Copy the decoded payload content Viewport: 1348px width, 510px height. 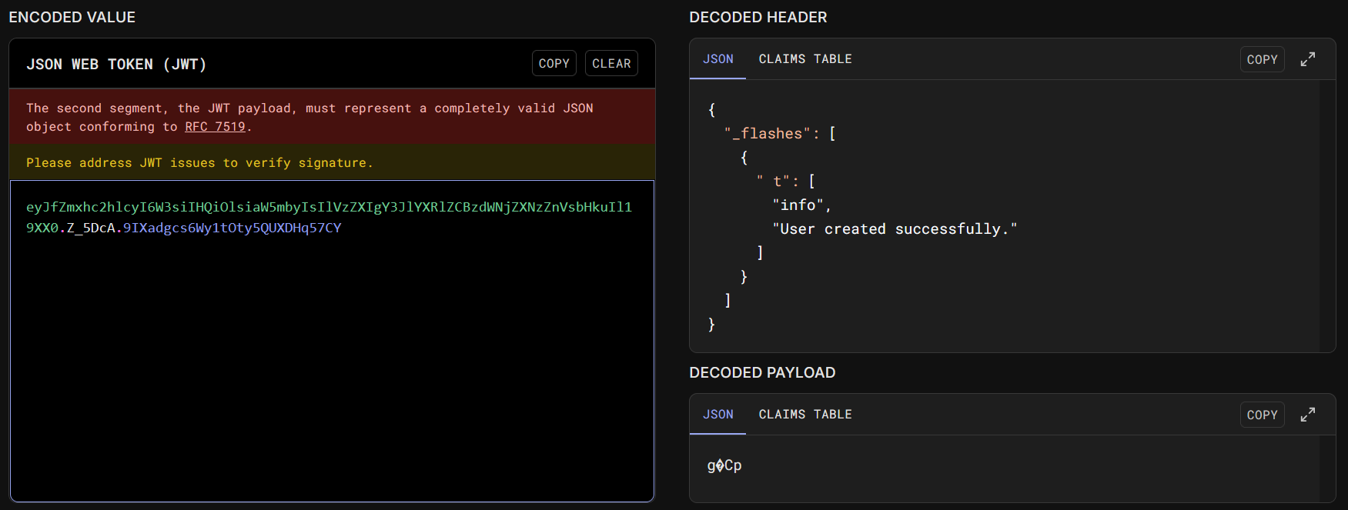pyautogui.click(x=1262, y=415)
